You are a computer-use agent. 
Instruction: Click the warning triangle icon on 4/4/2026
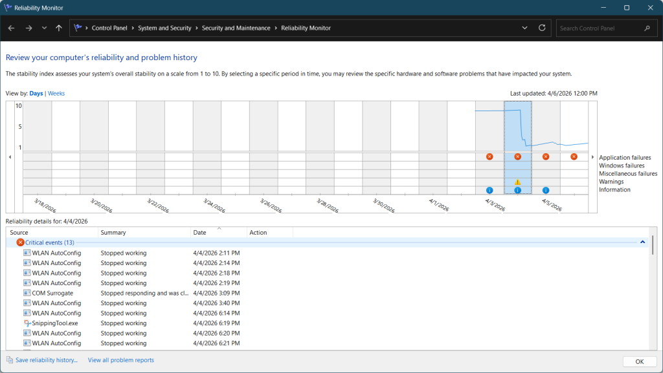[x=517, y=182]
